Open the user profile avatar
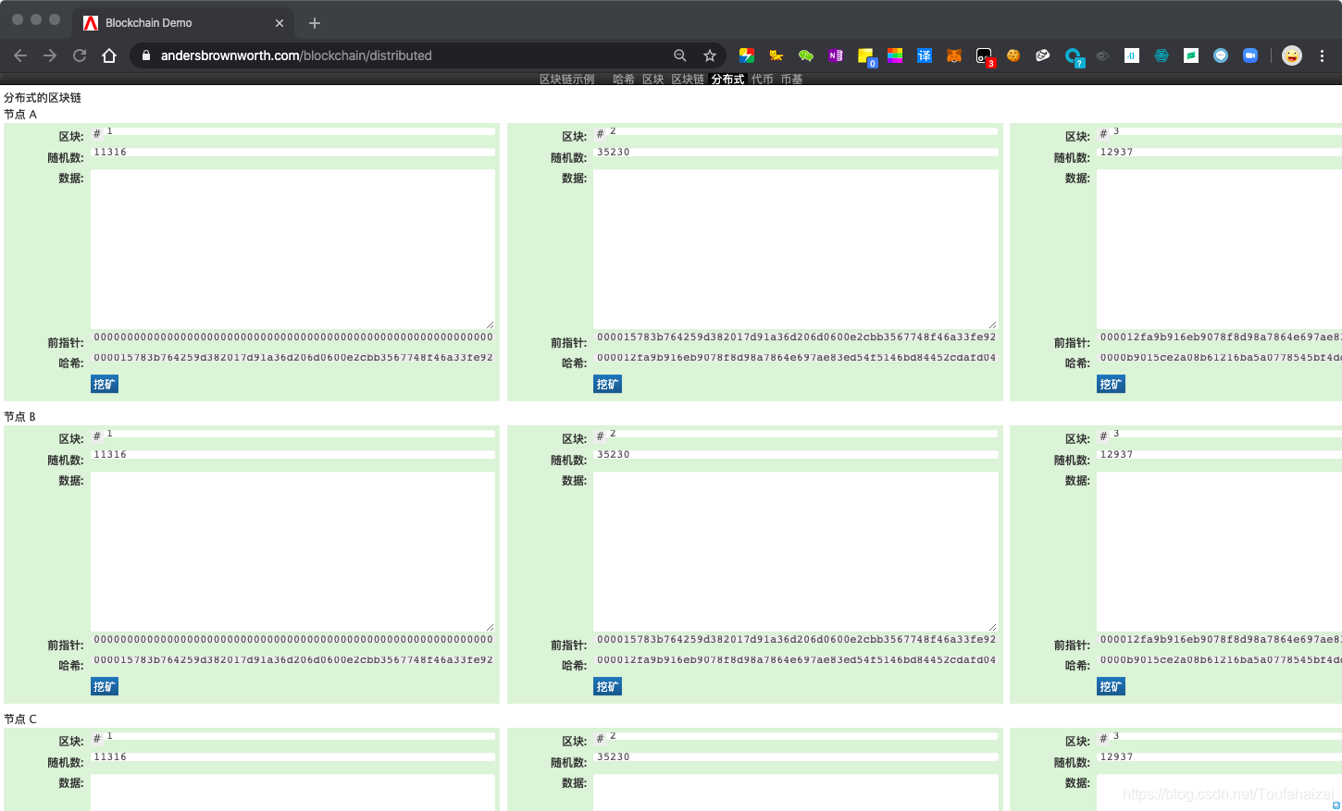 pyautogui.click(x=1292, y=55)
